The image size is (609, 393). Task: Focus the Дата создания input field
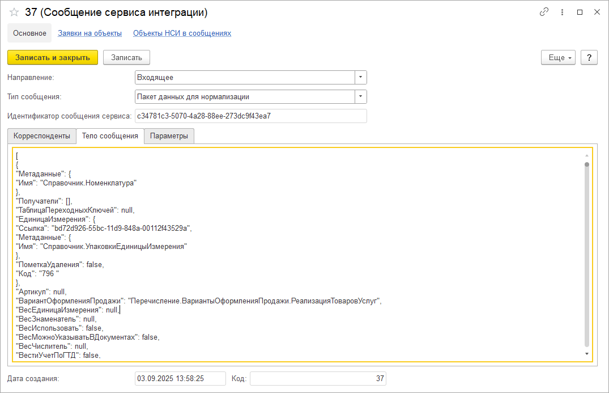(x=180, y=378)
